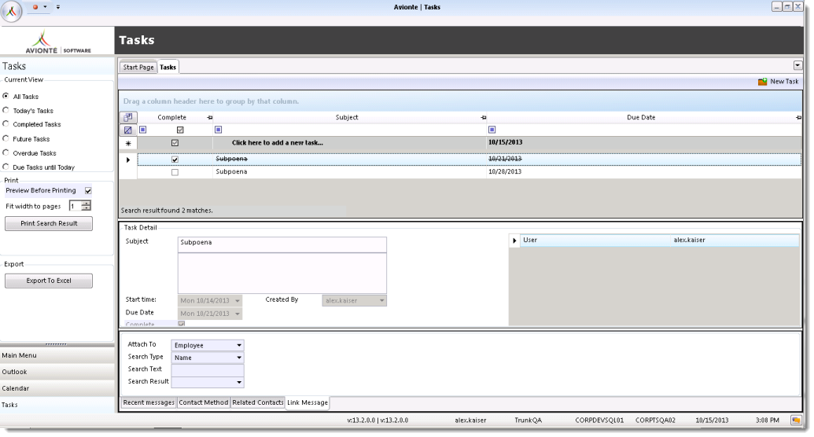Click the task notes text area
This screenshot has height=437, width=814.
[282, 273]
